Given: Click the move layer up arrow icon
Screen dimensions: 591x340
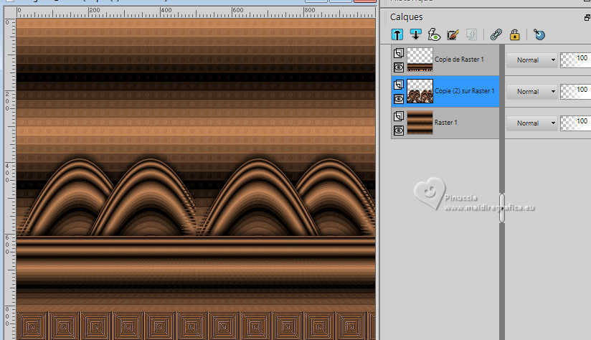Looking at the screenshot, I should click(x=397, y=34).
